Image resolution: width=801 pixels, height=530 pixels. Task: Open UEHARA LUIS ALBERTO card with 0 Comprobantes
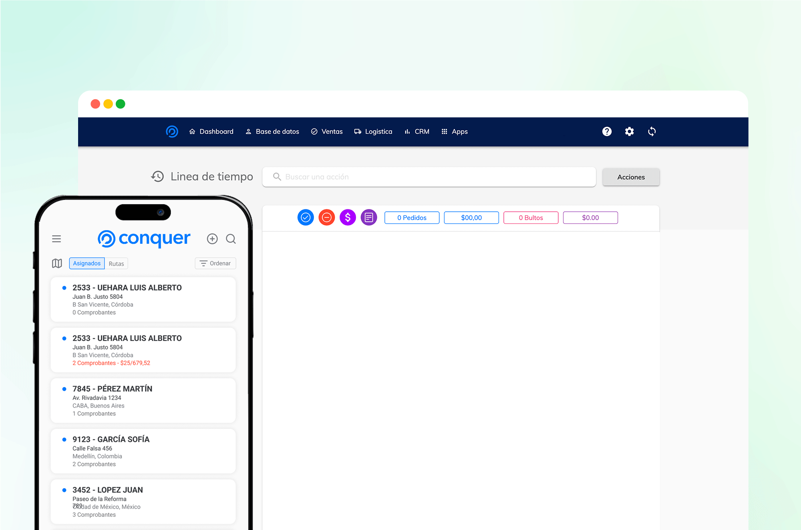tap(143, 299)
